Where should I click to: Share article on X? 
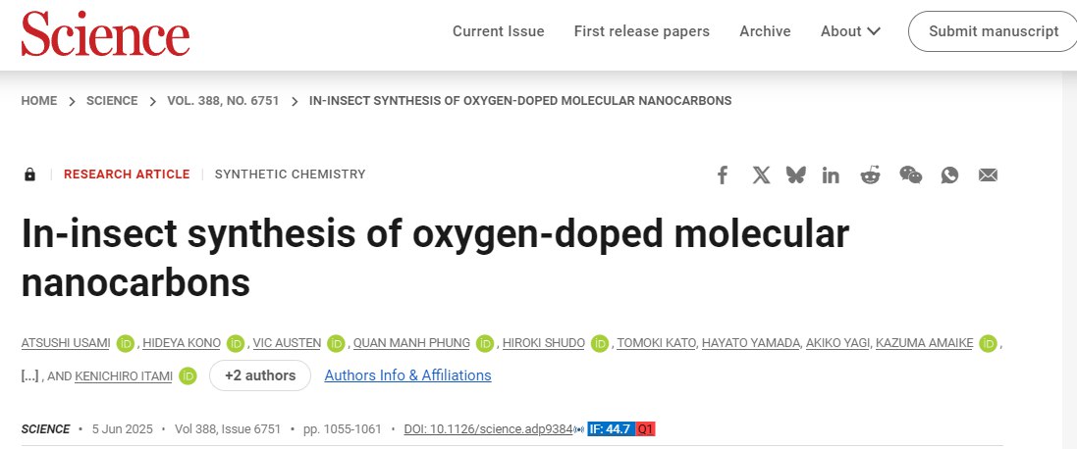(x=761, y=175)
